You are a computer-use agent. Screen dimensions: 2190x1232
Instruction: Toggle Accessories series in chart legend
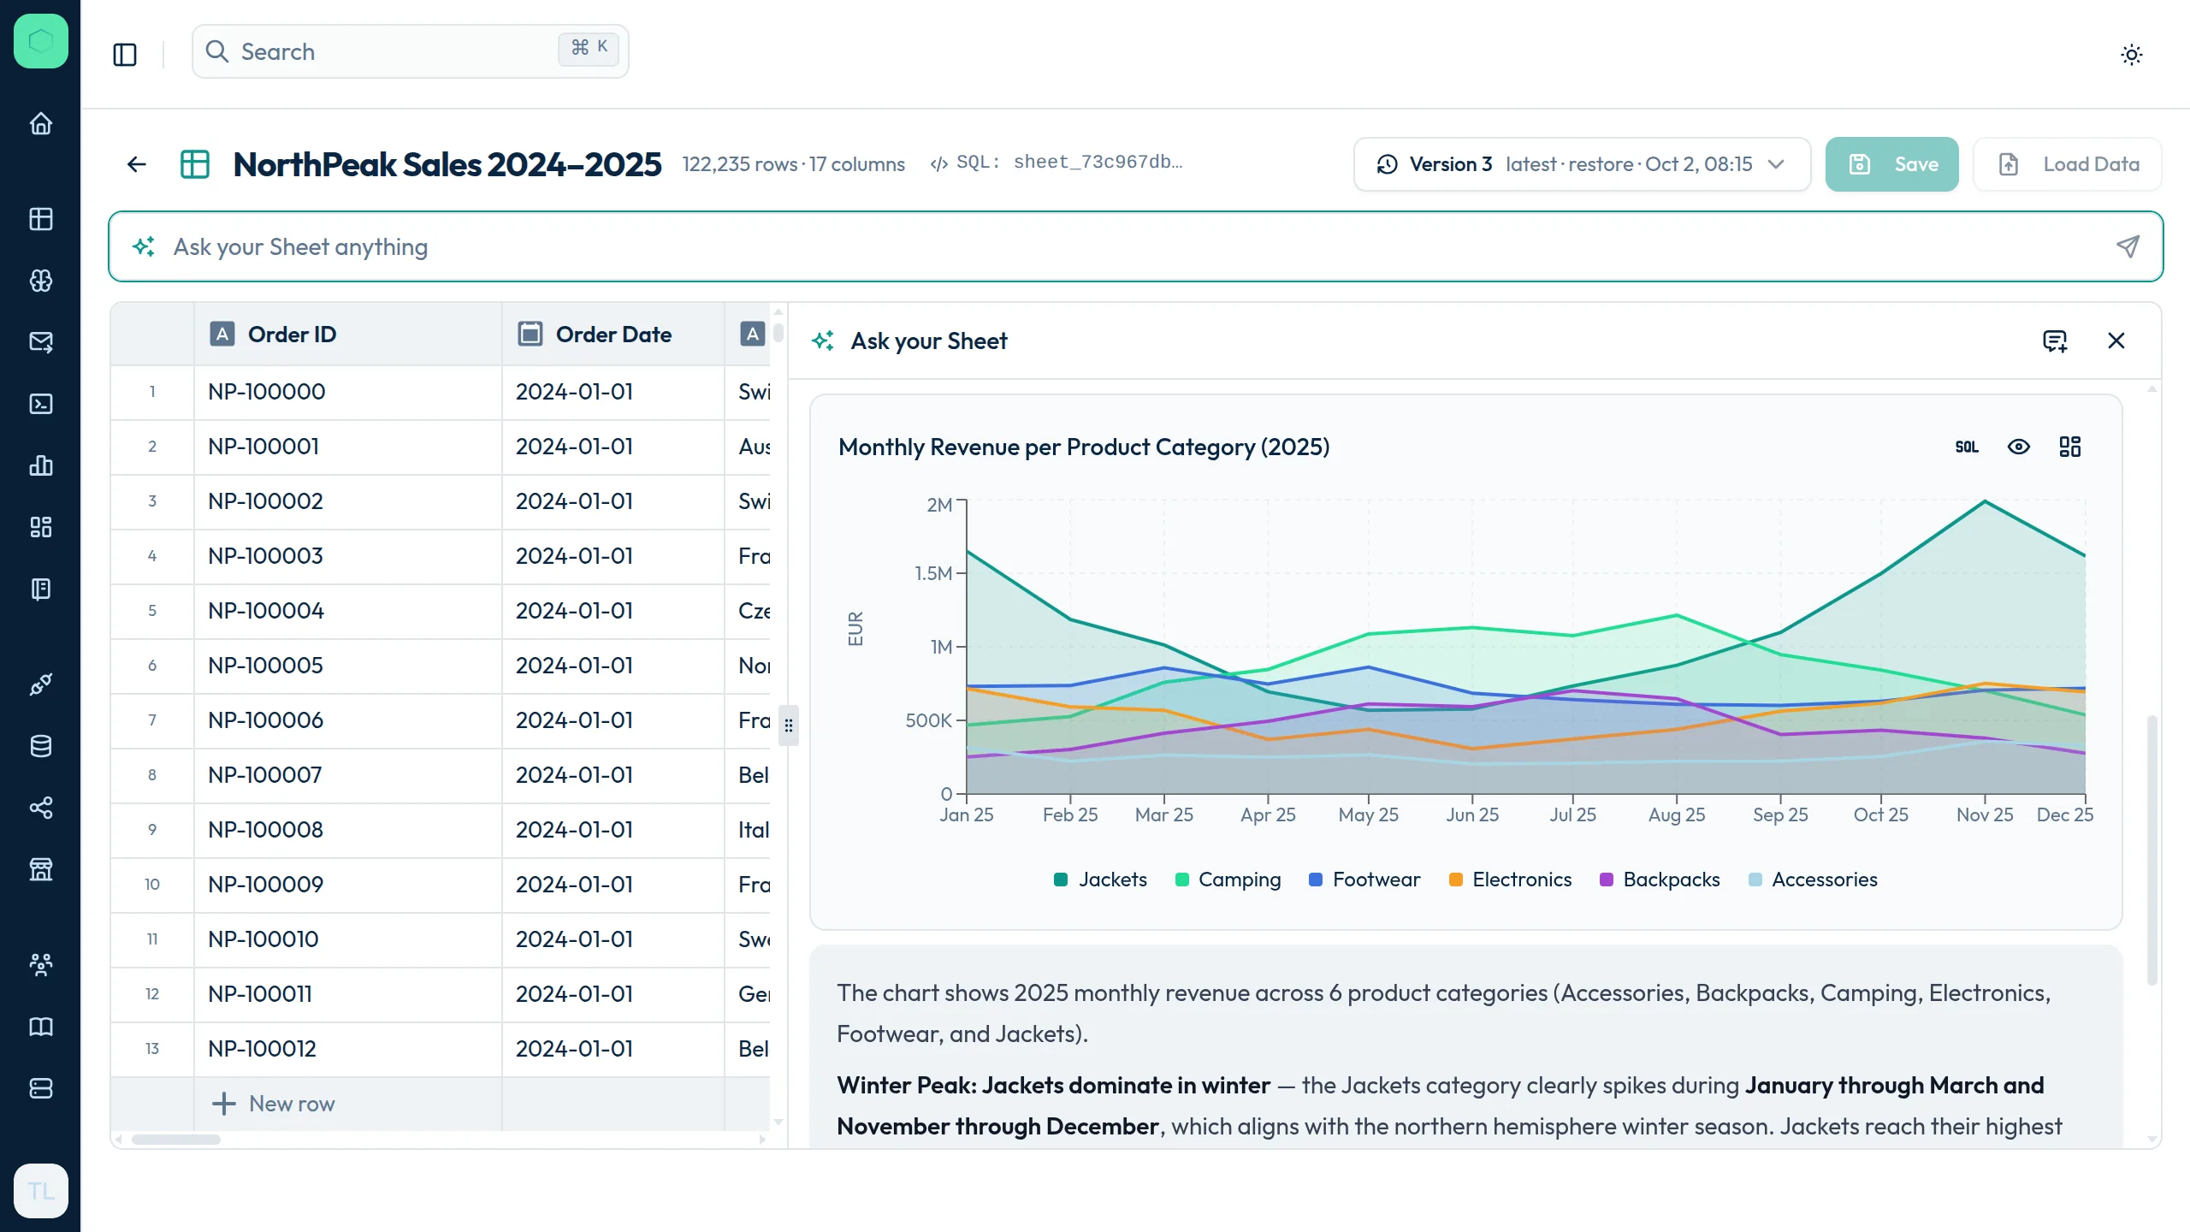[1813, 880]
